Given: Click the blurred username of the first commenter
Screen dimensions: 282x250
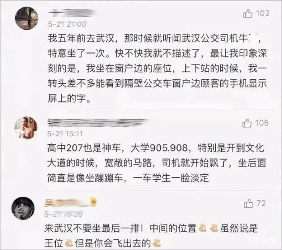Looking at the screenshot, I should point(72,13).
